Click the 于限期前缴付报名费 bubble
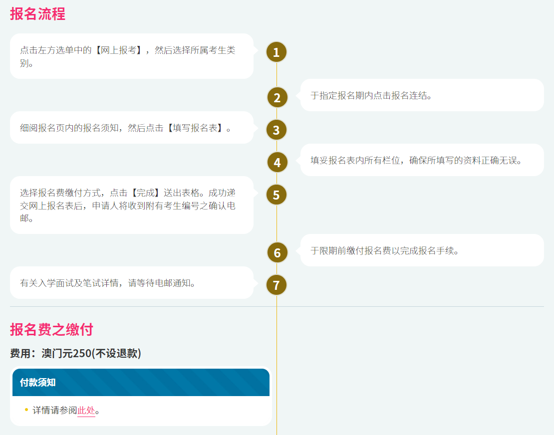The height and width of the screenshot is (435, 554). click(x=422, y=250)
